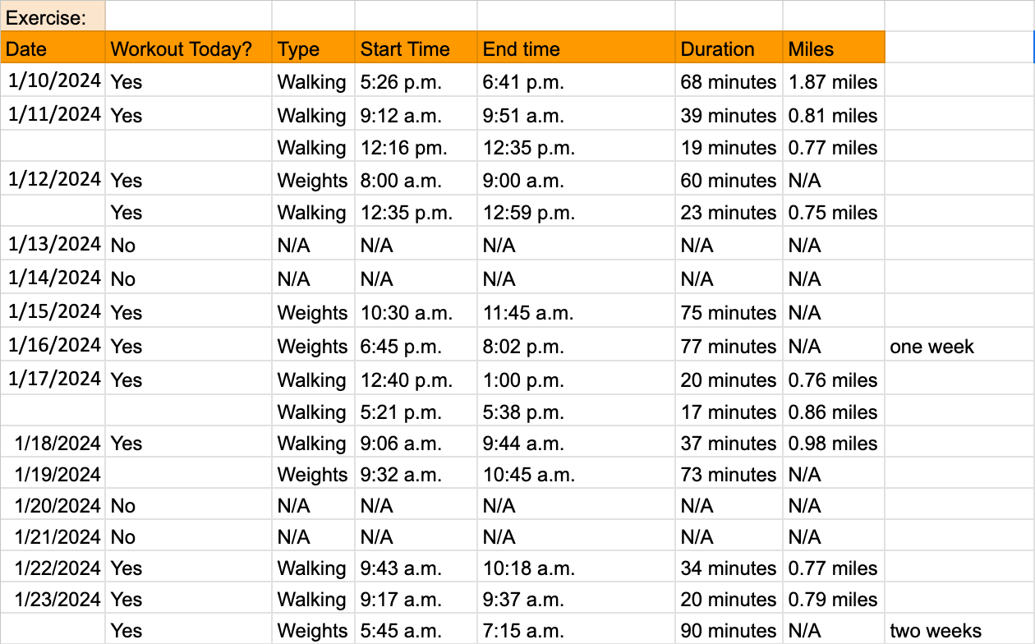Select the '90 minutes' duration cell
The image size is (1035, 644).
[x=729, y=629]
